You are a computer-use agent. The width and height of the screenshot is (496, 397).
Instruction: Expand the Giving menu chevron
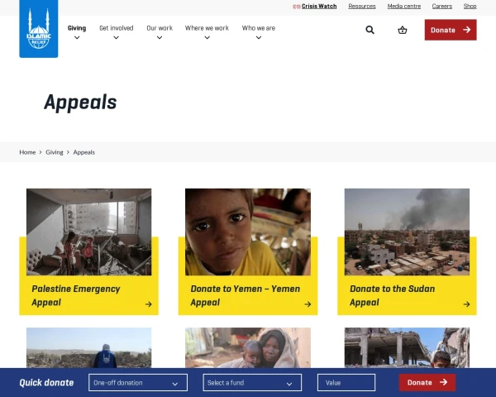pyautogui.click(x=77, y=38)
